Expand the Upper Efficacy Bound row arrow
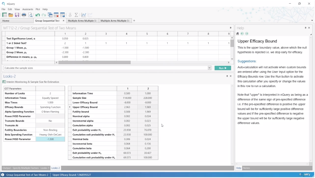Viewport: 315px width, 178px height. (x=70, y=107)
